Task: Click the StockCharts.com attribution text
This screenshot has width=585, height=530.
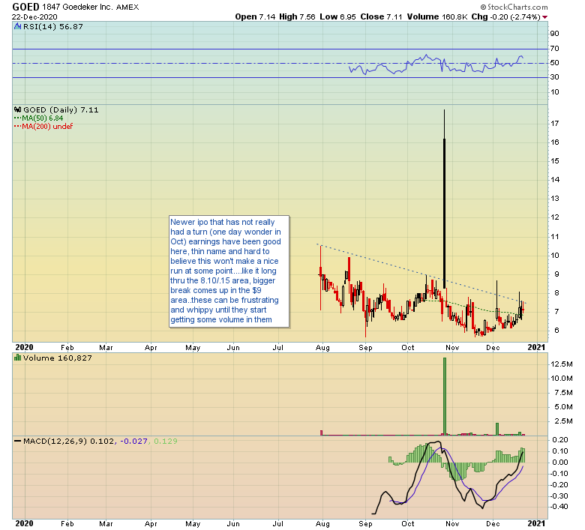Action: (x=514, y=7)
